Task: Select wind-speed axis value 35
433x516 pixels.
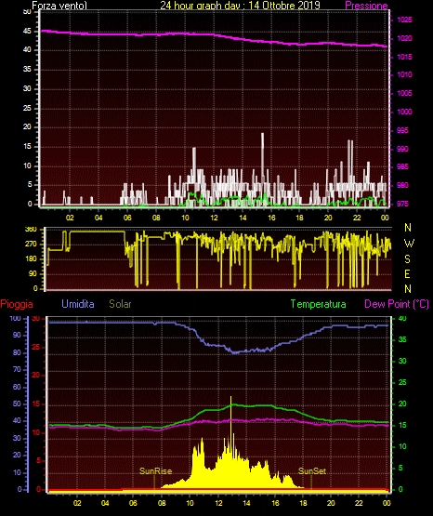Action: 27,70
